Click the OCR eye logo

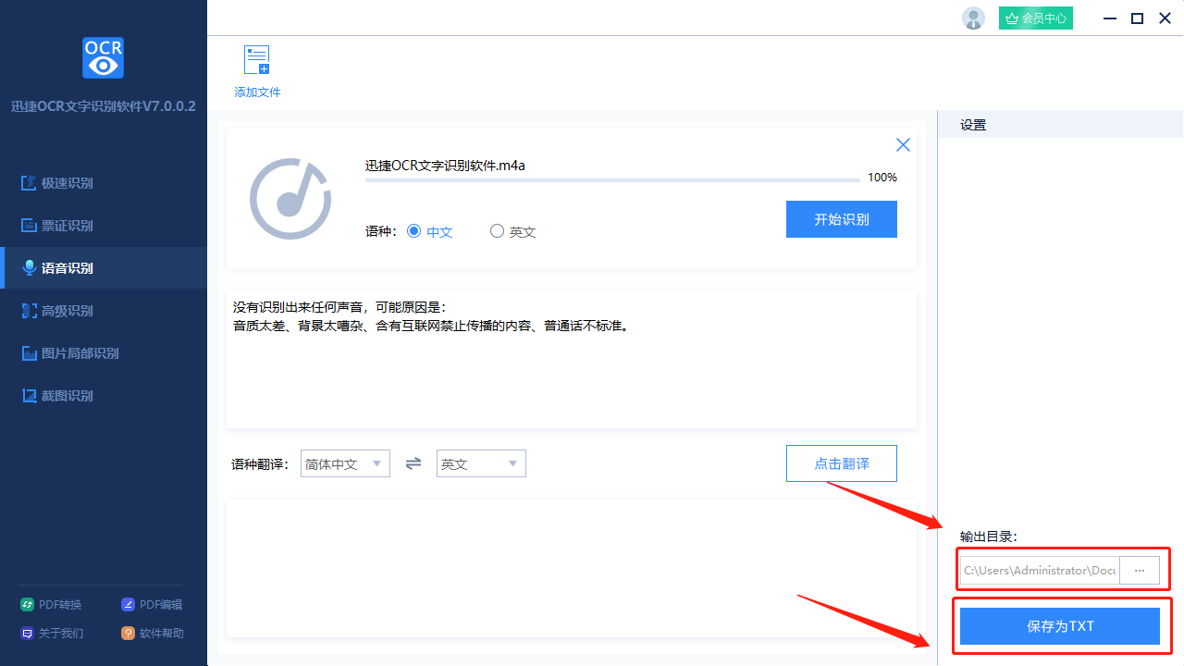click(103, 58)
